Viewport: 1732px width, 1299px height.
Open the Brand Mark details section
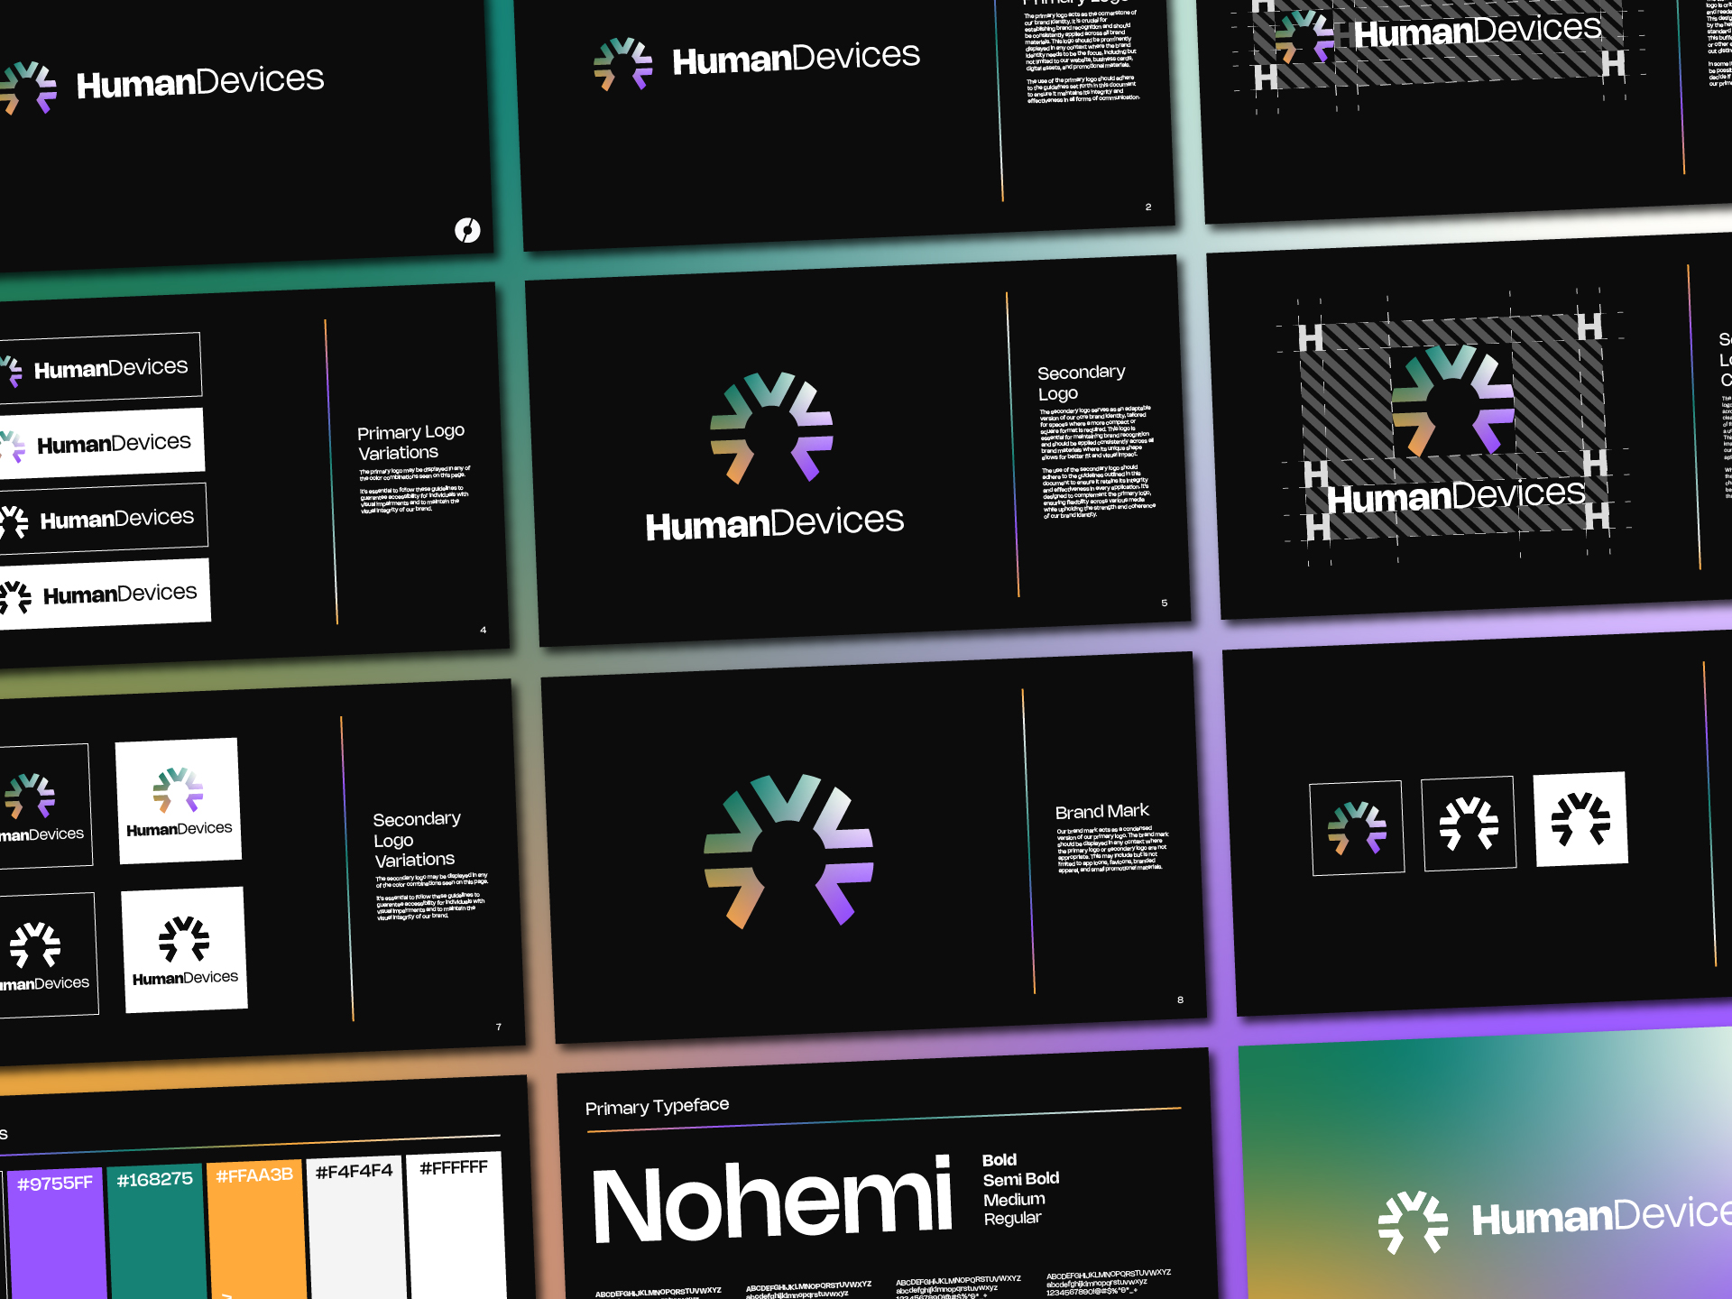point(1102,812)
